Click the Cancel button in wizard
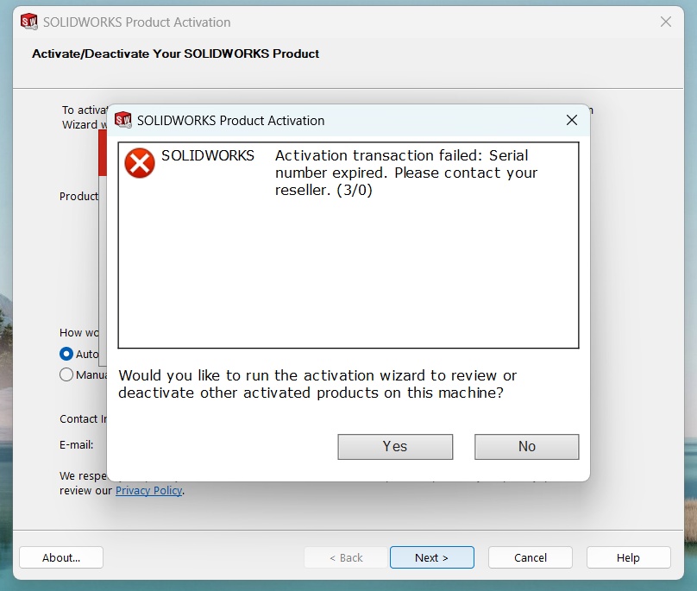The image size is (697, 591). click(x=531, y=557)
